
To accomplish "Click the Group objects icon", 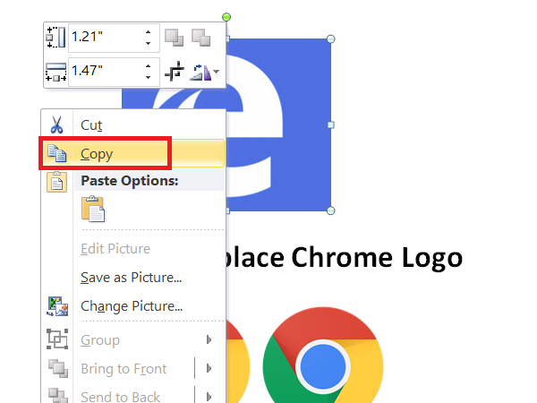I will coord(57,339).
